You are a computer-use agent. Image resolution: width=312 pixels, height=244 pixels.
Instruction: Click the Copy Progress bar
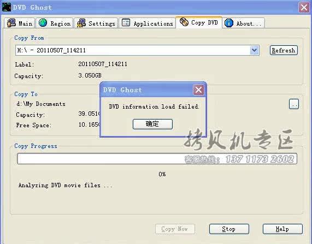click(x=157, y=158)
